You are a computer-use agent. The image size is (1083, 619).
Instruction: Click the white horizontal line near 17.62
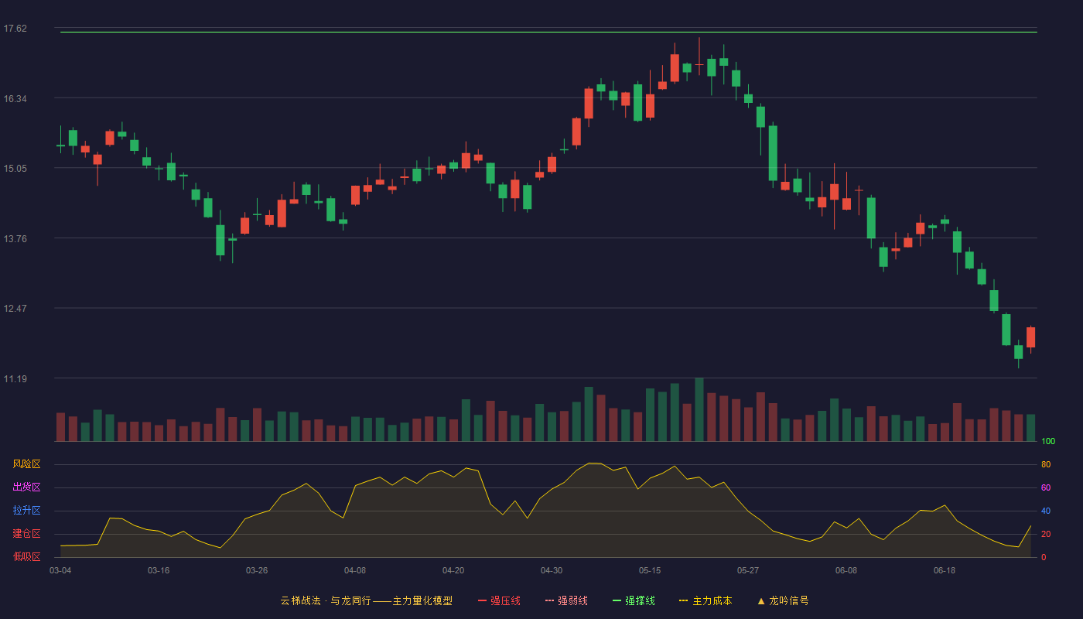(548, 32)
